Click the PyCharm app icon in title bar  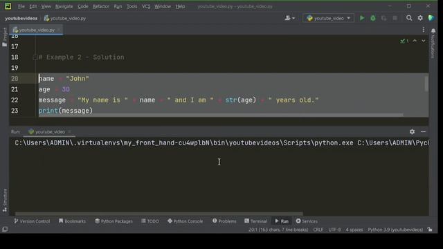[8, 6]
